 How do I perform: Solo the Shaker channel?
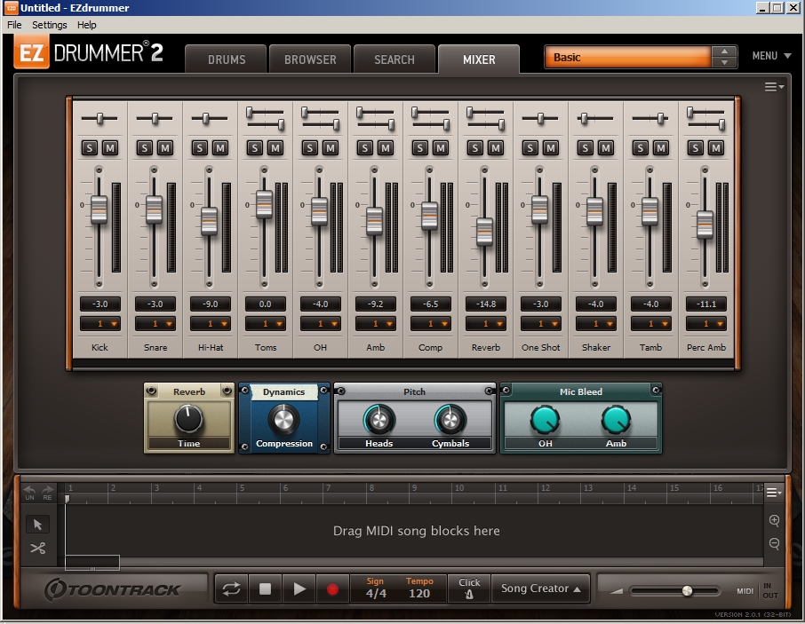click(585, 148)
